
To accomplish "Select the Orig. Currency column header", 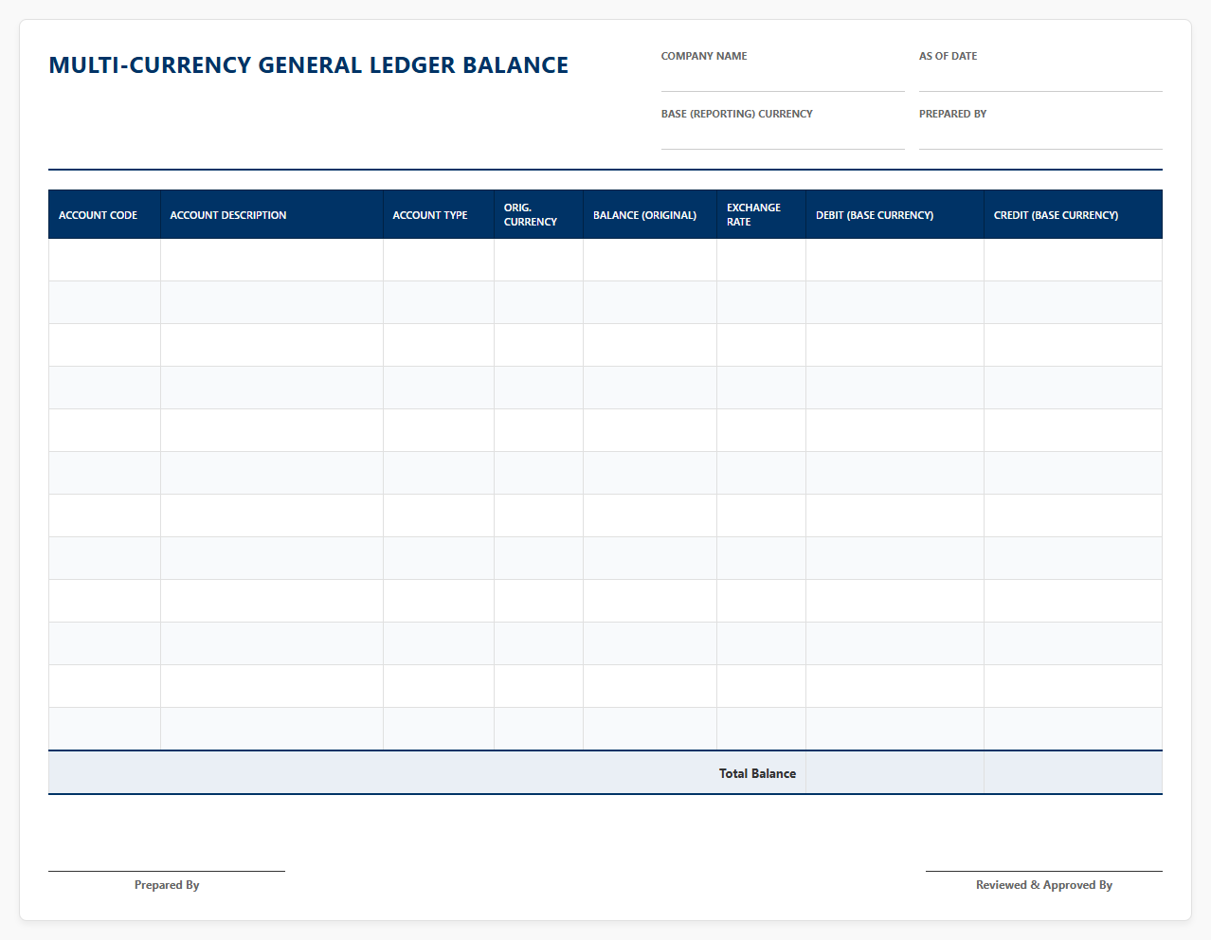I will pyautogui.click(x=538, y=215).
